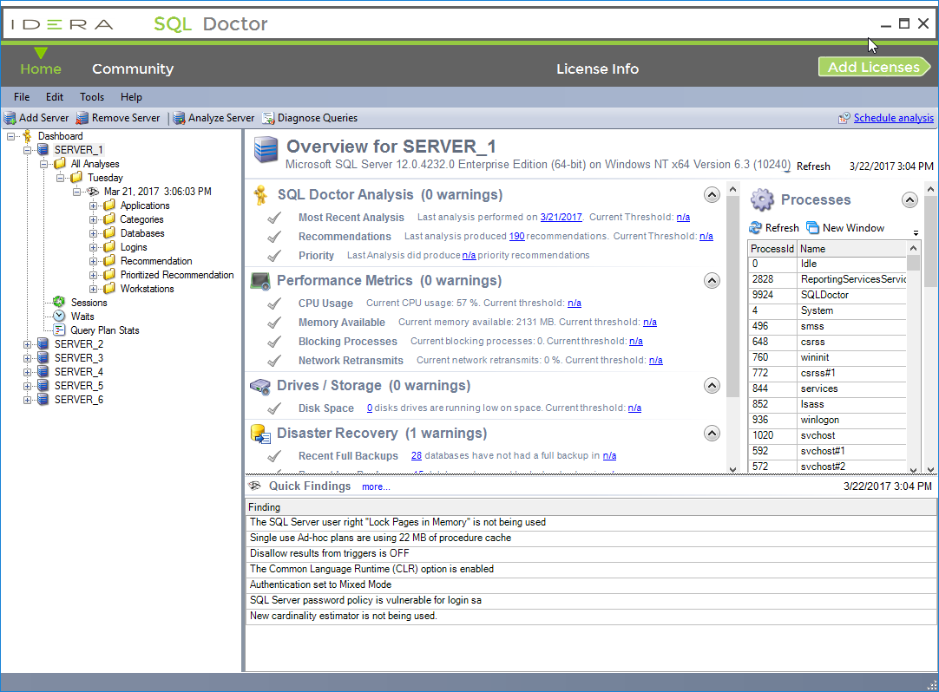Open New Window in Processes panel
The height and width of the screenshot is (692, 939).
click(845, 227)
